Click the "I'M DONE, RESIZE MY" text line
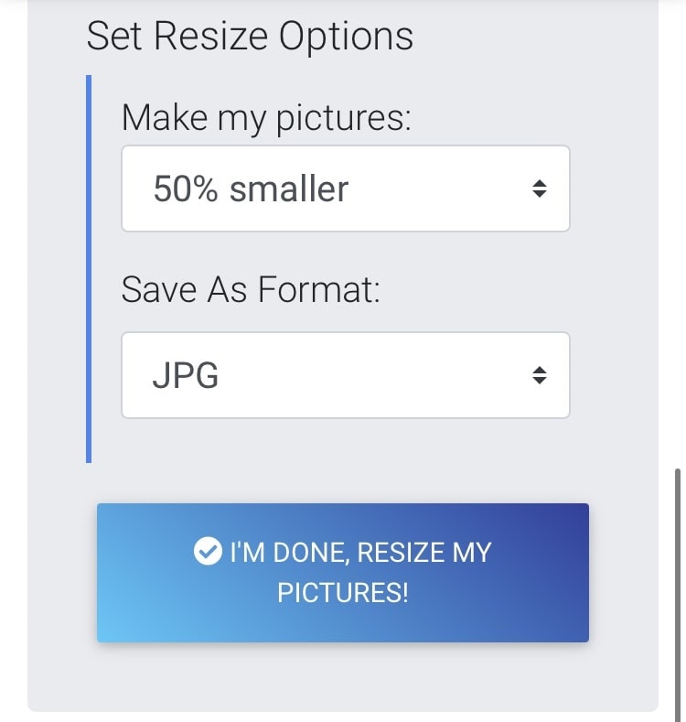Viewport: 686px width, 722px height. tap(360, 553)
